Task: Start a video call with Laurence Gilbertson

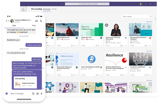Action: [x=36, y=21]
